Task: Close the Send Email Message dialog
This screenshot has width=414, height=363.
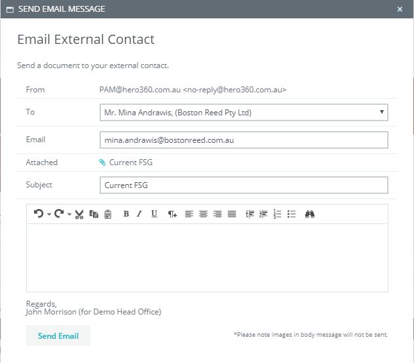Action: point(400,9)
